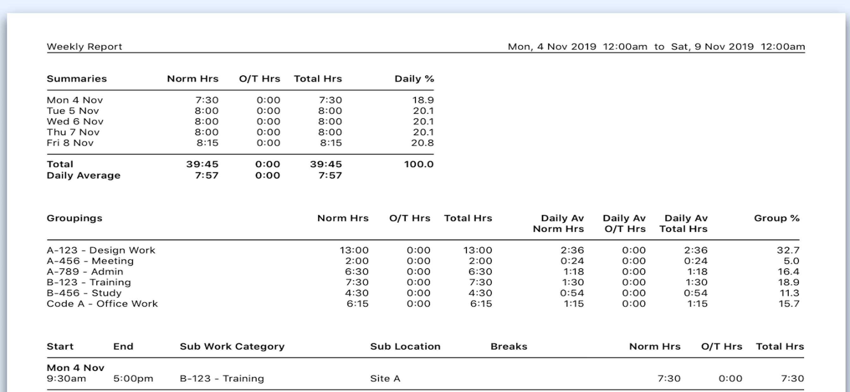Click the Summaries section heading
The height and width of the screenshot is (392, 850).
(x=77, y=79)
